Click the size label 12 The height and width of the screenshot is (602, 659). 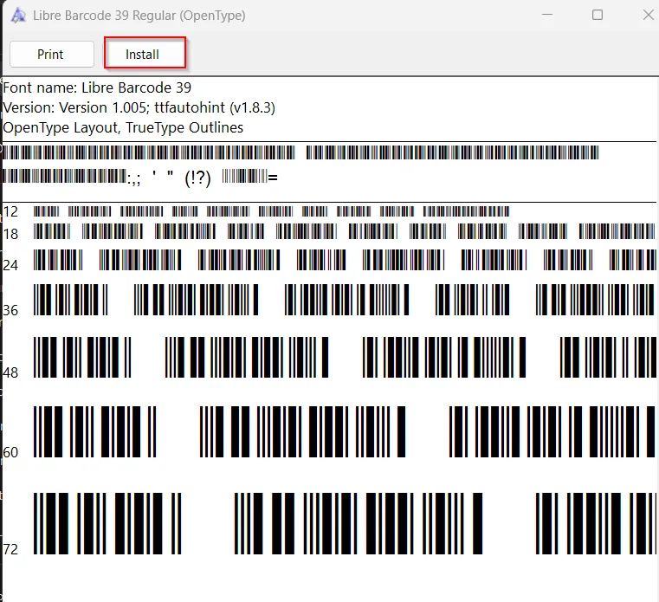[x=10, y=211]
